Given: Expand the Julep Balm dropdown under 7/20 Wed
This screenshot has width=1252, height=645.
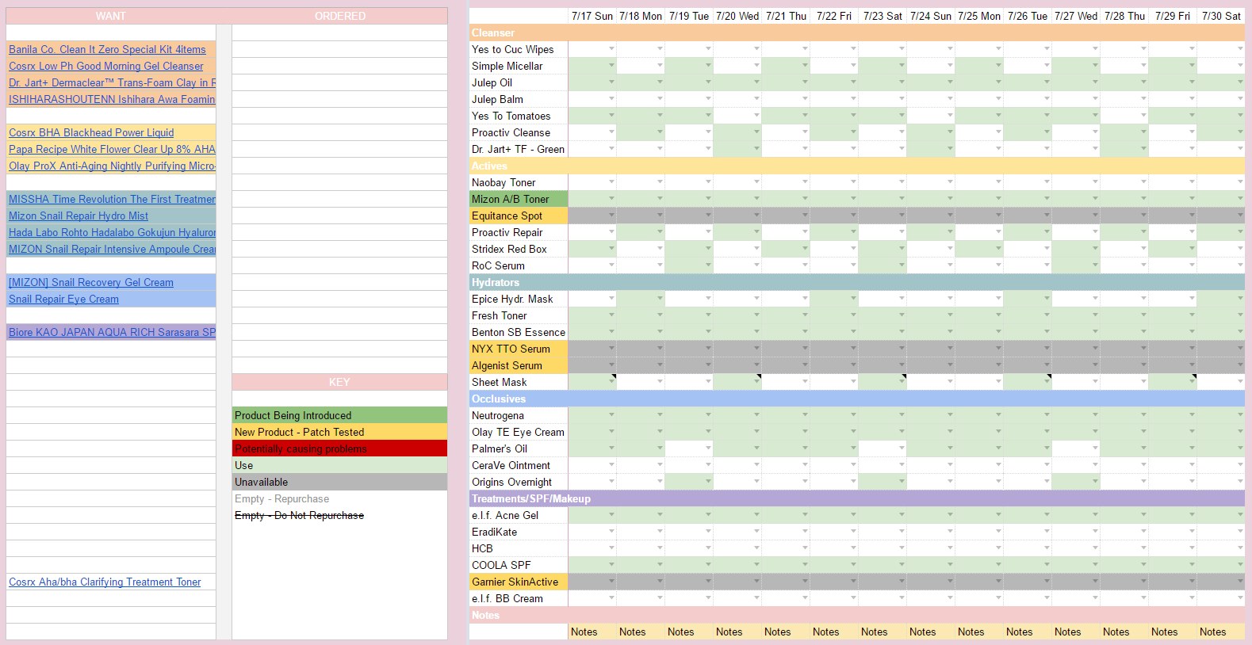Looking at the screenshot, I should pos(756,99).
